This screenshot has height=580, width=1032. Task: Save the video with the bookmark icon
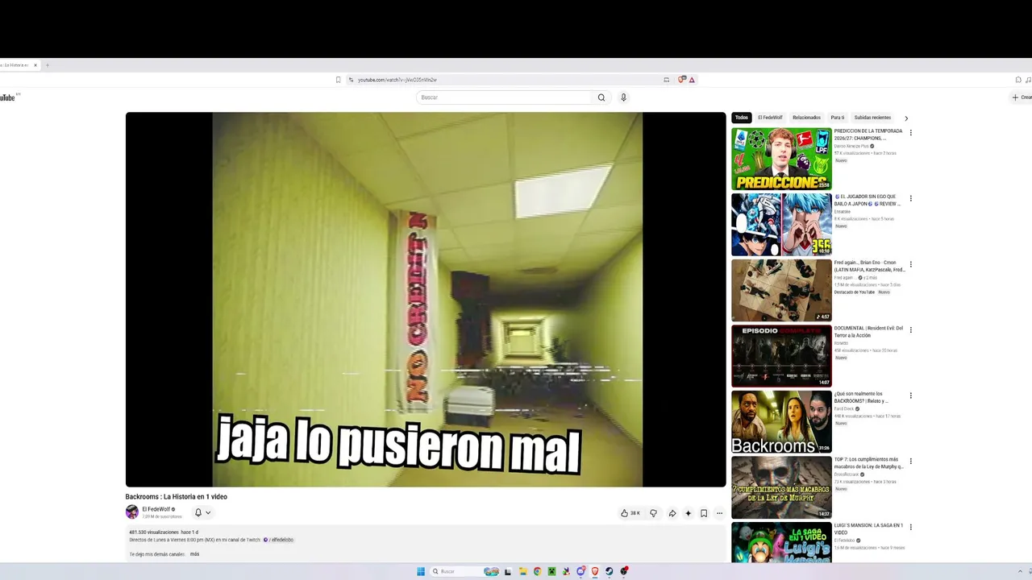click(704, 513)
